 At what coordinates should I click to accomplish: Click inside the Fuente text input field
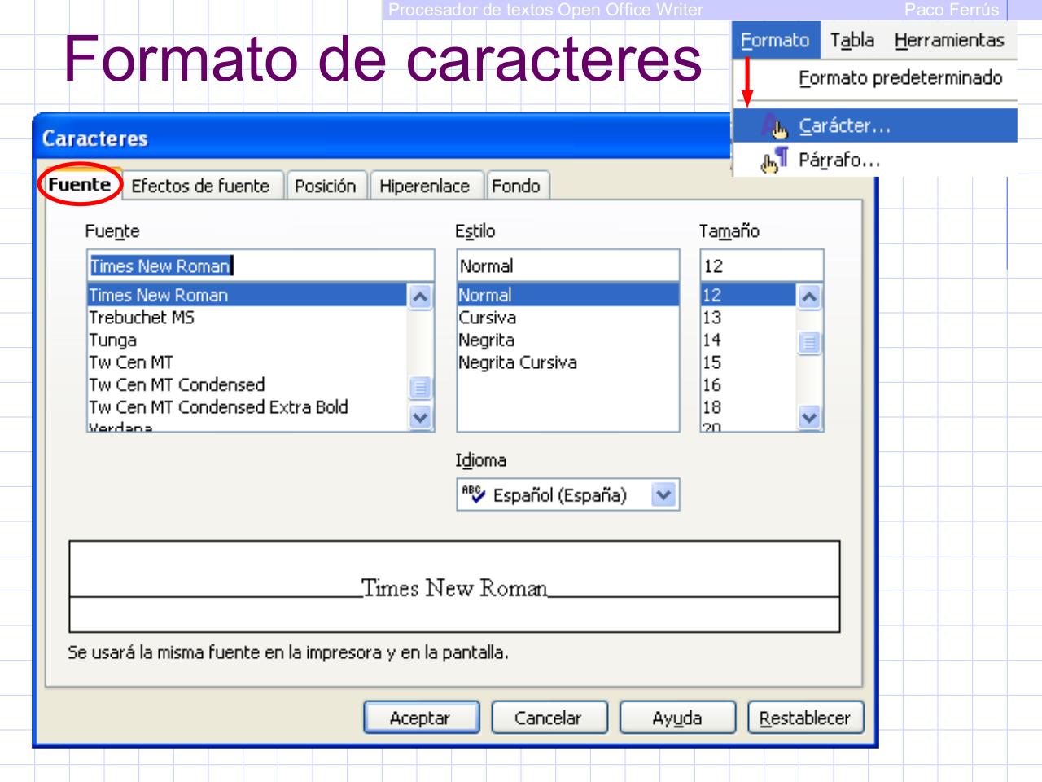[x=244, y=265]
